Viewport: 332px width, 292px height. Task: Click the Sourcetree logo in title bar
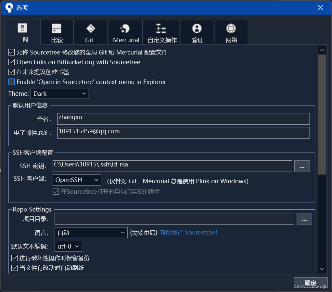pyautogui.click(x=8, y=7)
